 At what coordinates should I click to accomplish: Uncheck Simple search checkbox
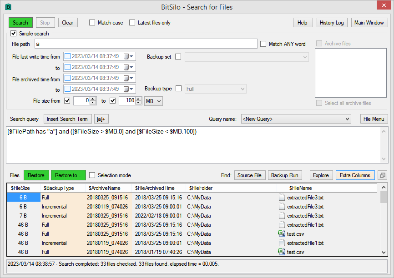(14, 33)
